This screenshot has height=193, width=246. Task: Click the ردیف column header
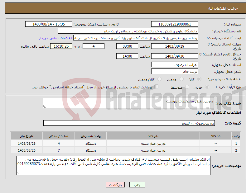(236, 136)
